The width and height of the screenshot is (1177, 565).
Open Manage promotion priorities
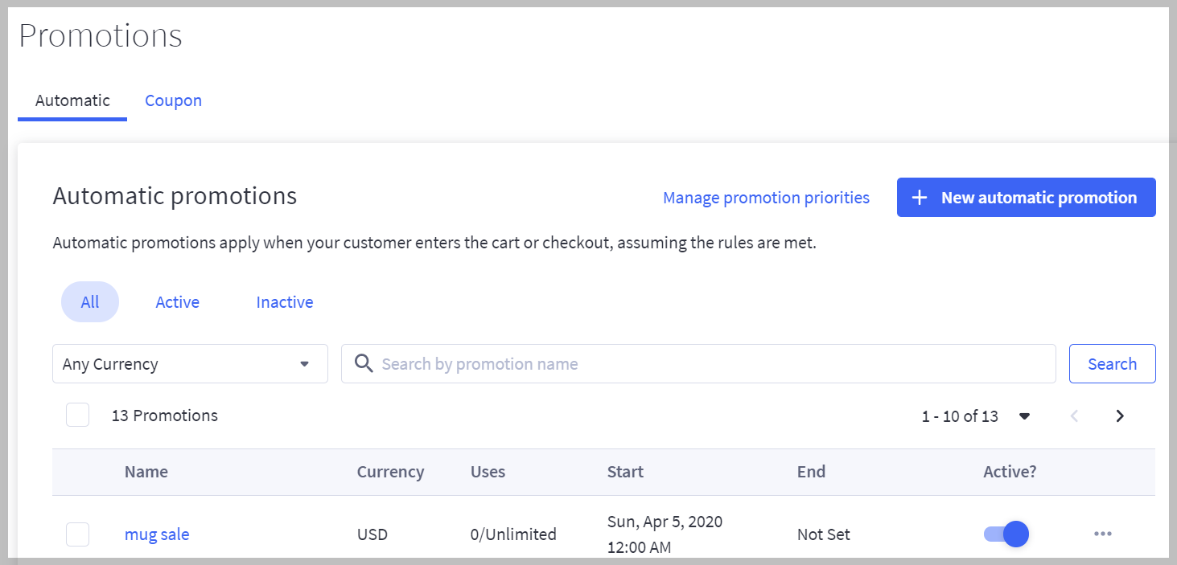(765, 197)
